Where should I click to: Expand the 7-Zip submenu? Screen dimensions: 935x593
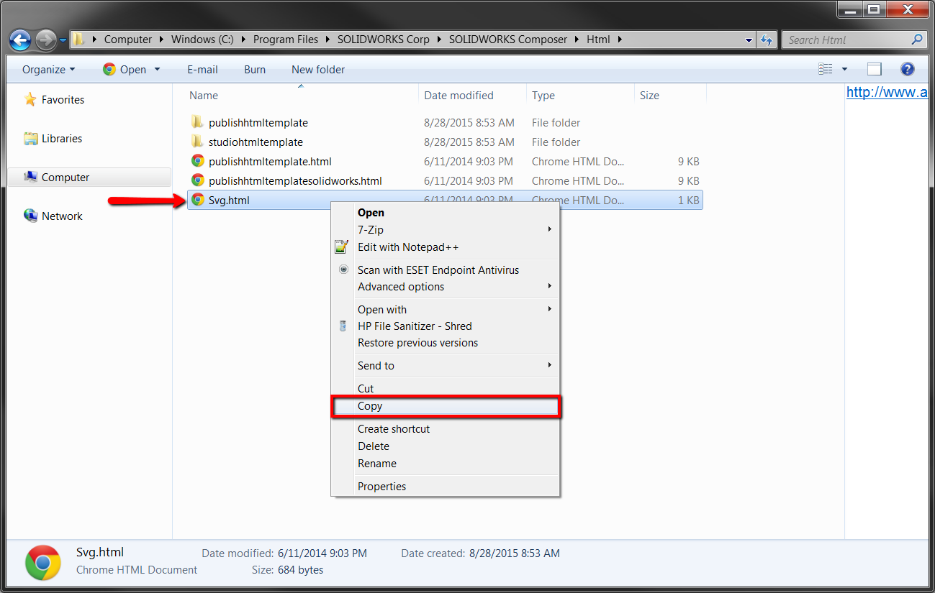[445, 230]
